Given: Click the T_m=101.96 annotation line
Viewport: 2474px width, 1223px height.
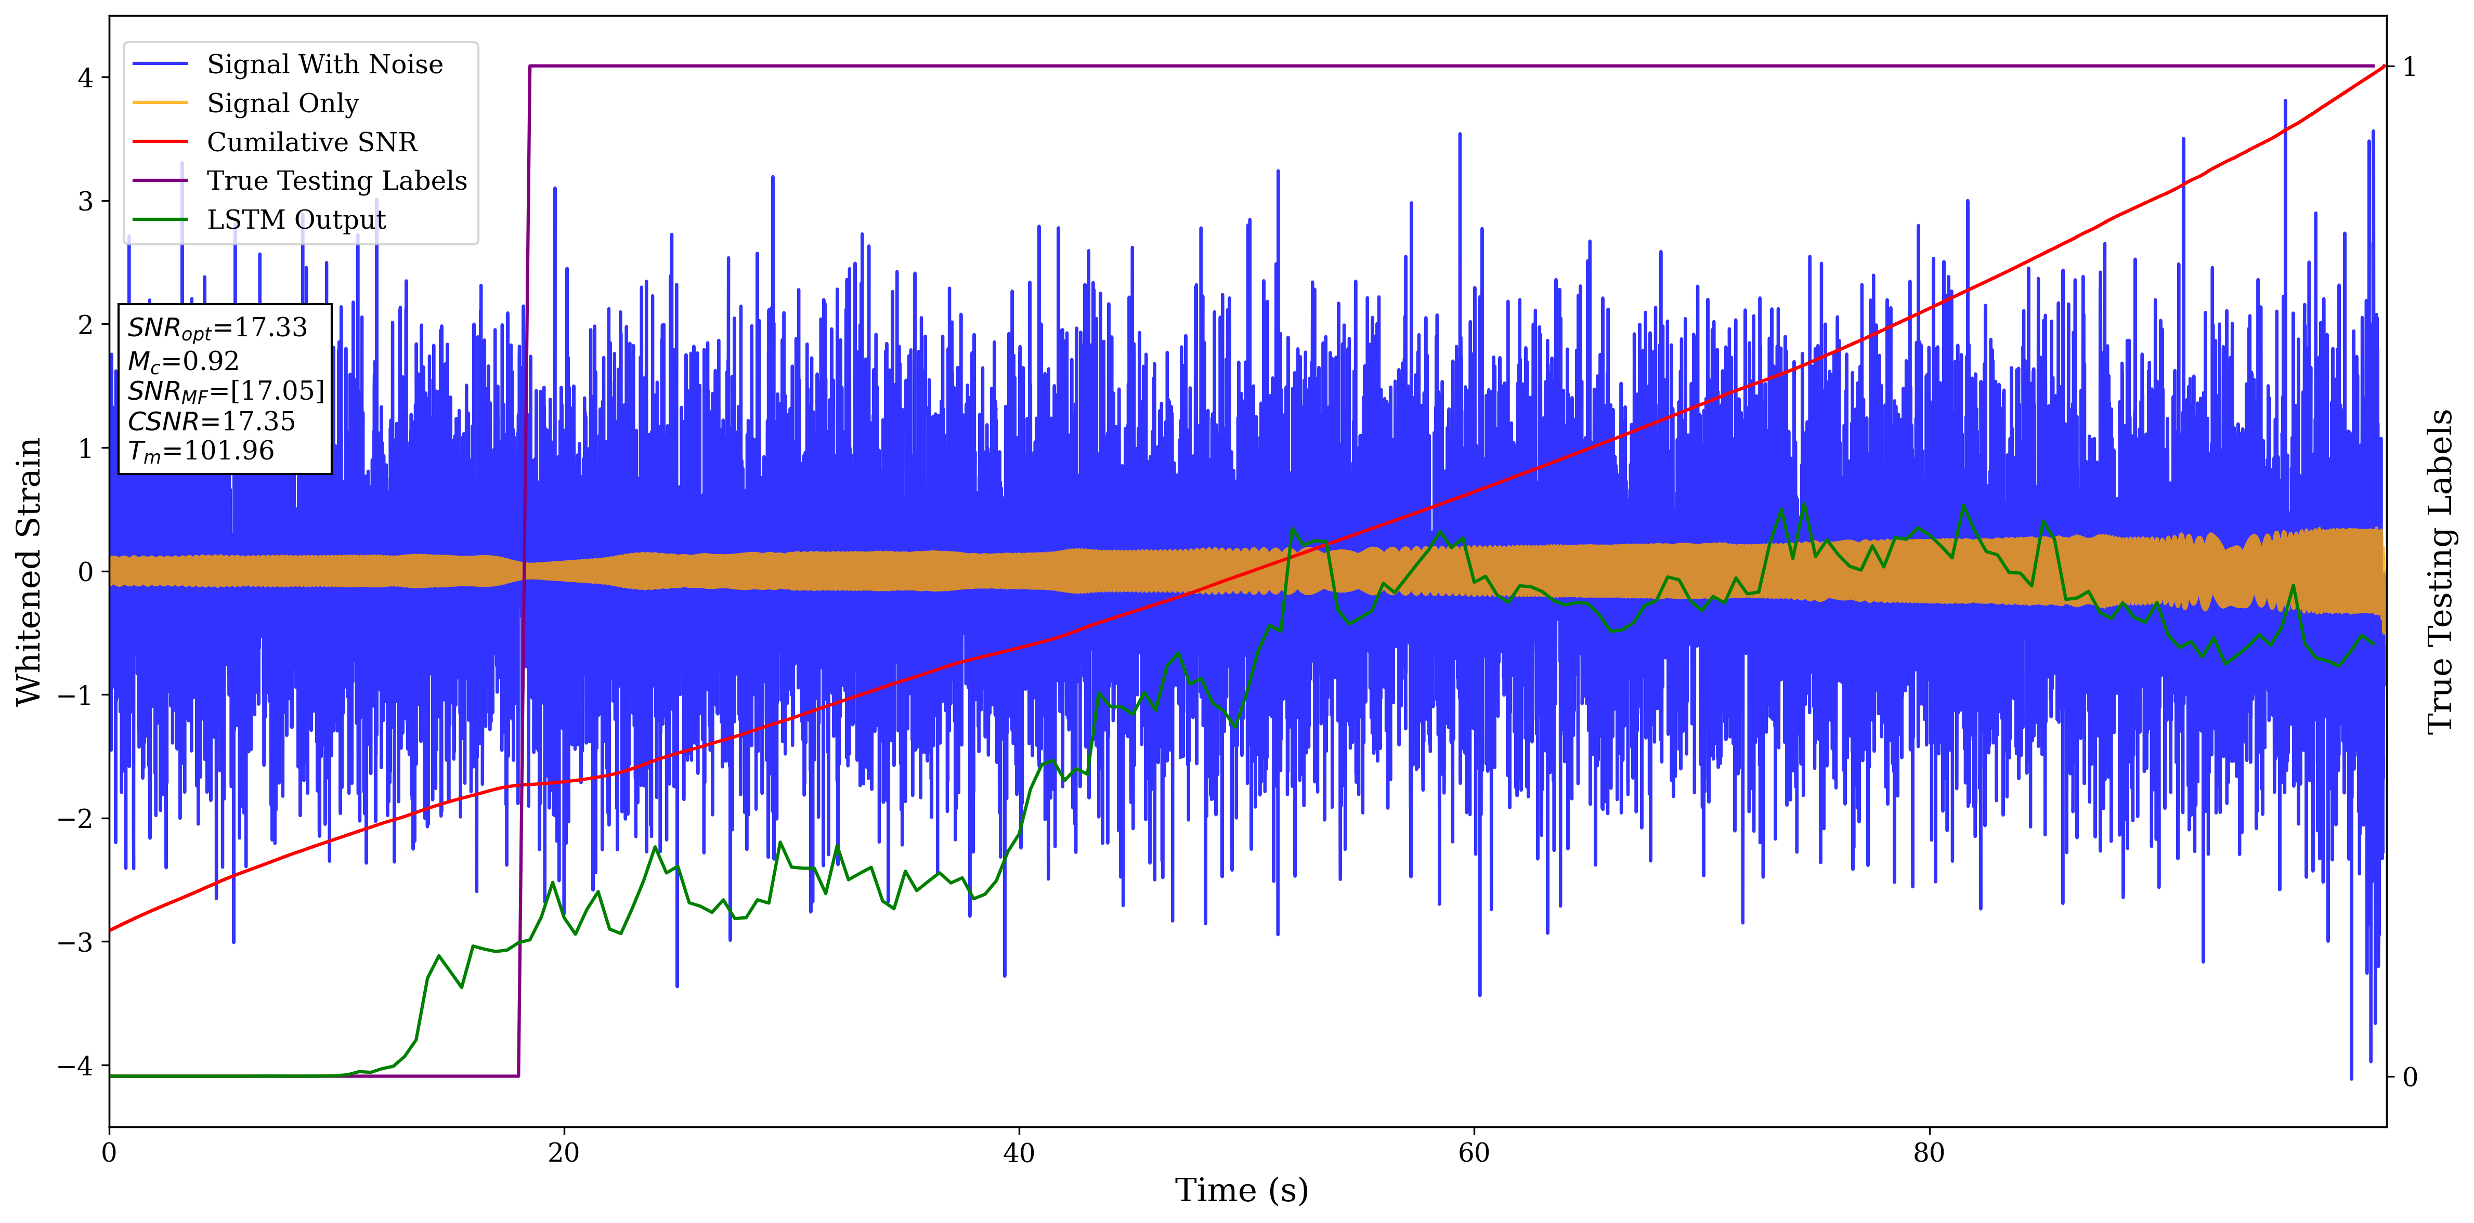Looking at the screenshot, I should (201, 451).
